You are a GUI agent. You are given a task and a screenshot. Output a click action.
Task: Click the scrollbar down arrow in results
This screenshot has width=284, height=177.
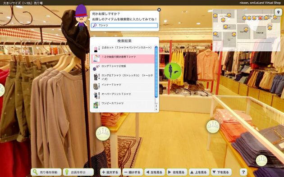point(156,109)
